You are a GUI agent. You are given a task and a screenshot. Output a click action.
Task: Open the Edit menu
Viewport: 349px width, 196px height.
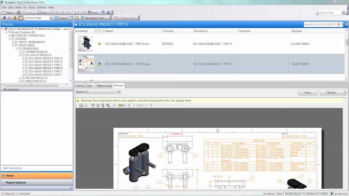11,7
